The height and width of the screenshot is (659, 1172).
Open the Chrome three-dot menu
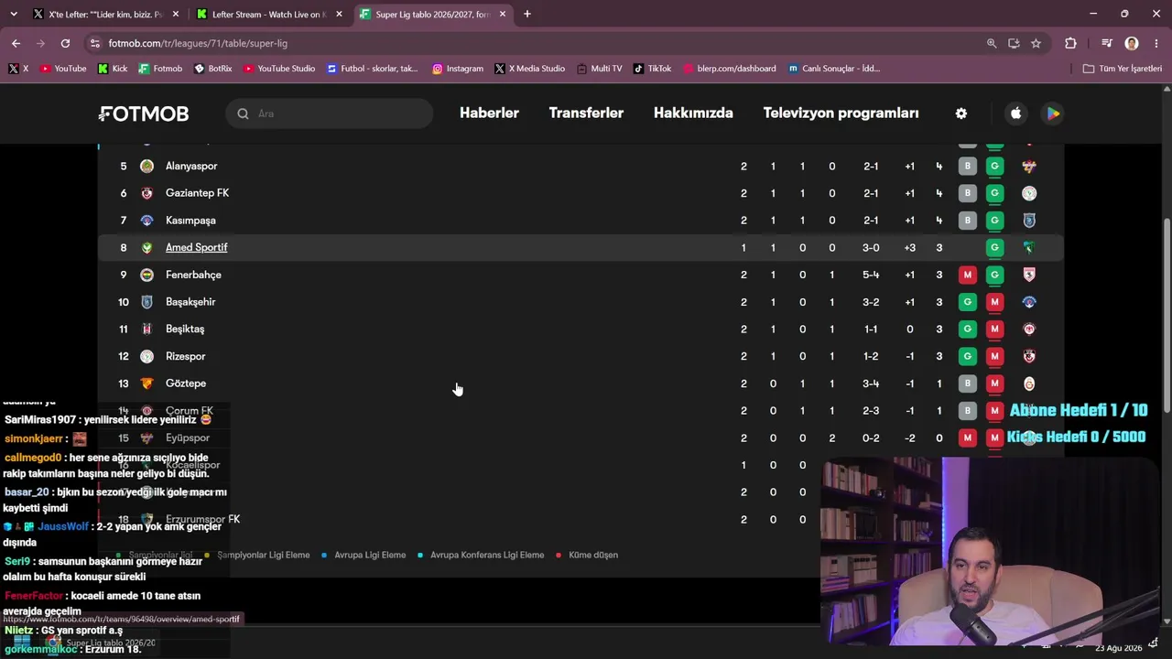point(1156,43)
